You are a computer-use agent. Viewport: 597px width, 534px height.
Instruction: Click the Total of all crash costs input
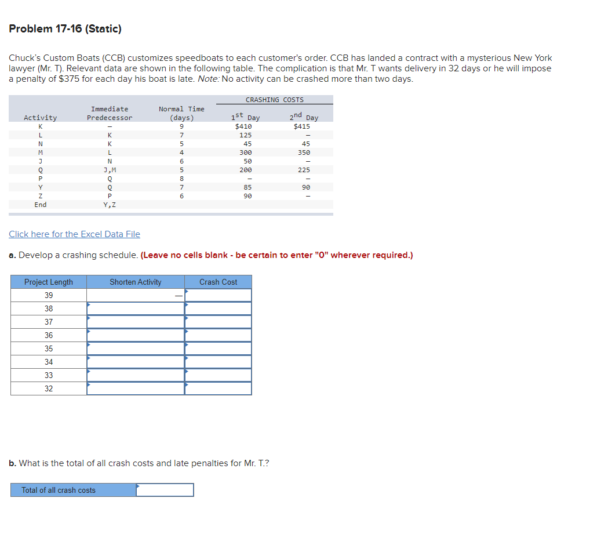[165, 490]
